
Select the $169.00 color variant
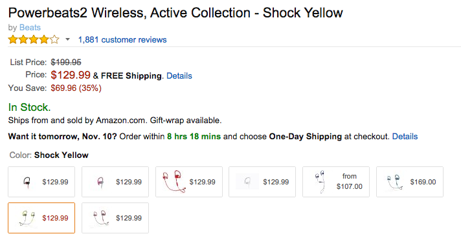click(410, 182)
